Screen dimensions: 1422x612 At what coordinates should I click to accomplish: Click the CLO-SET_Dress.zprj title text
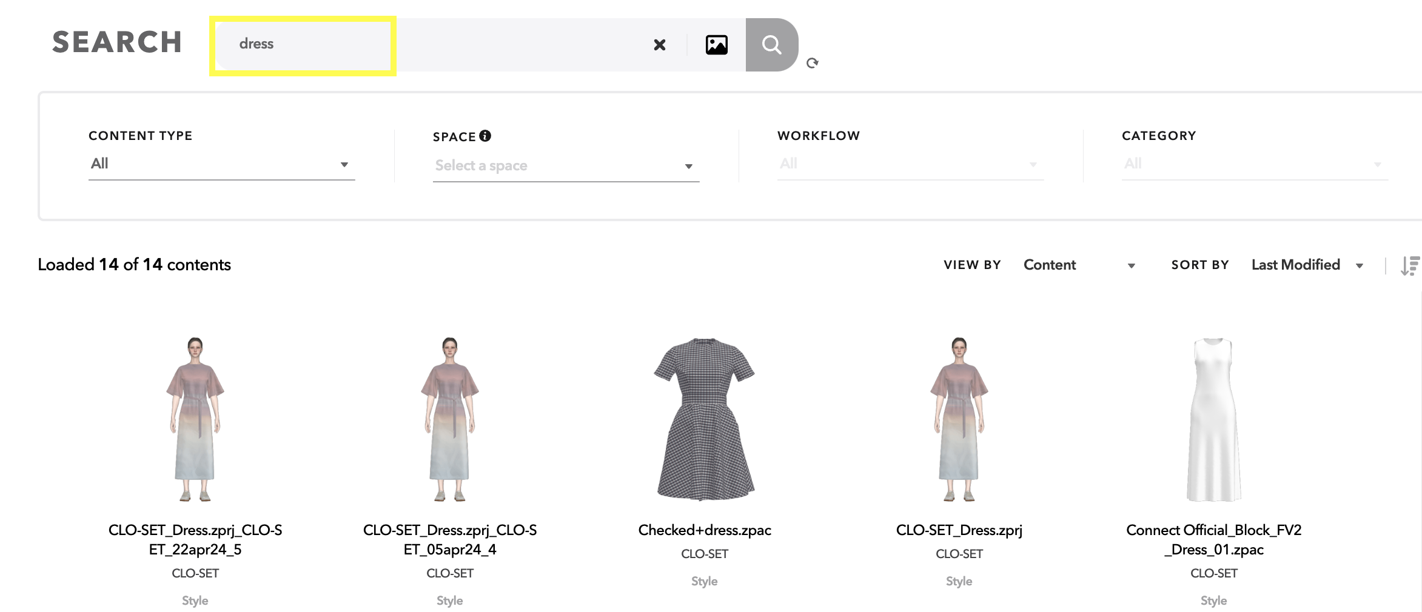(x=959, y=530)
